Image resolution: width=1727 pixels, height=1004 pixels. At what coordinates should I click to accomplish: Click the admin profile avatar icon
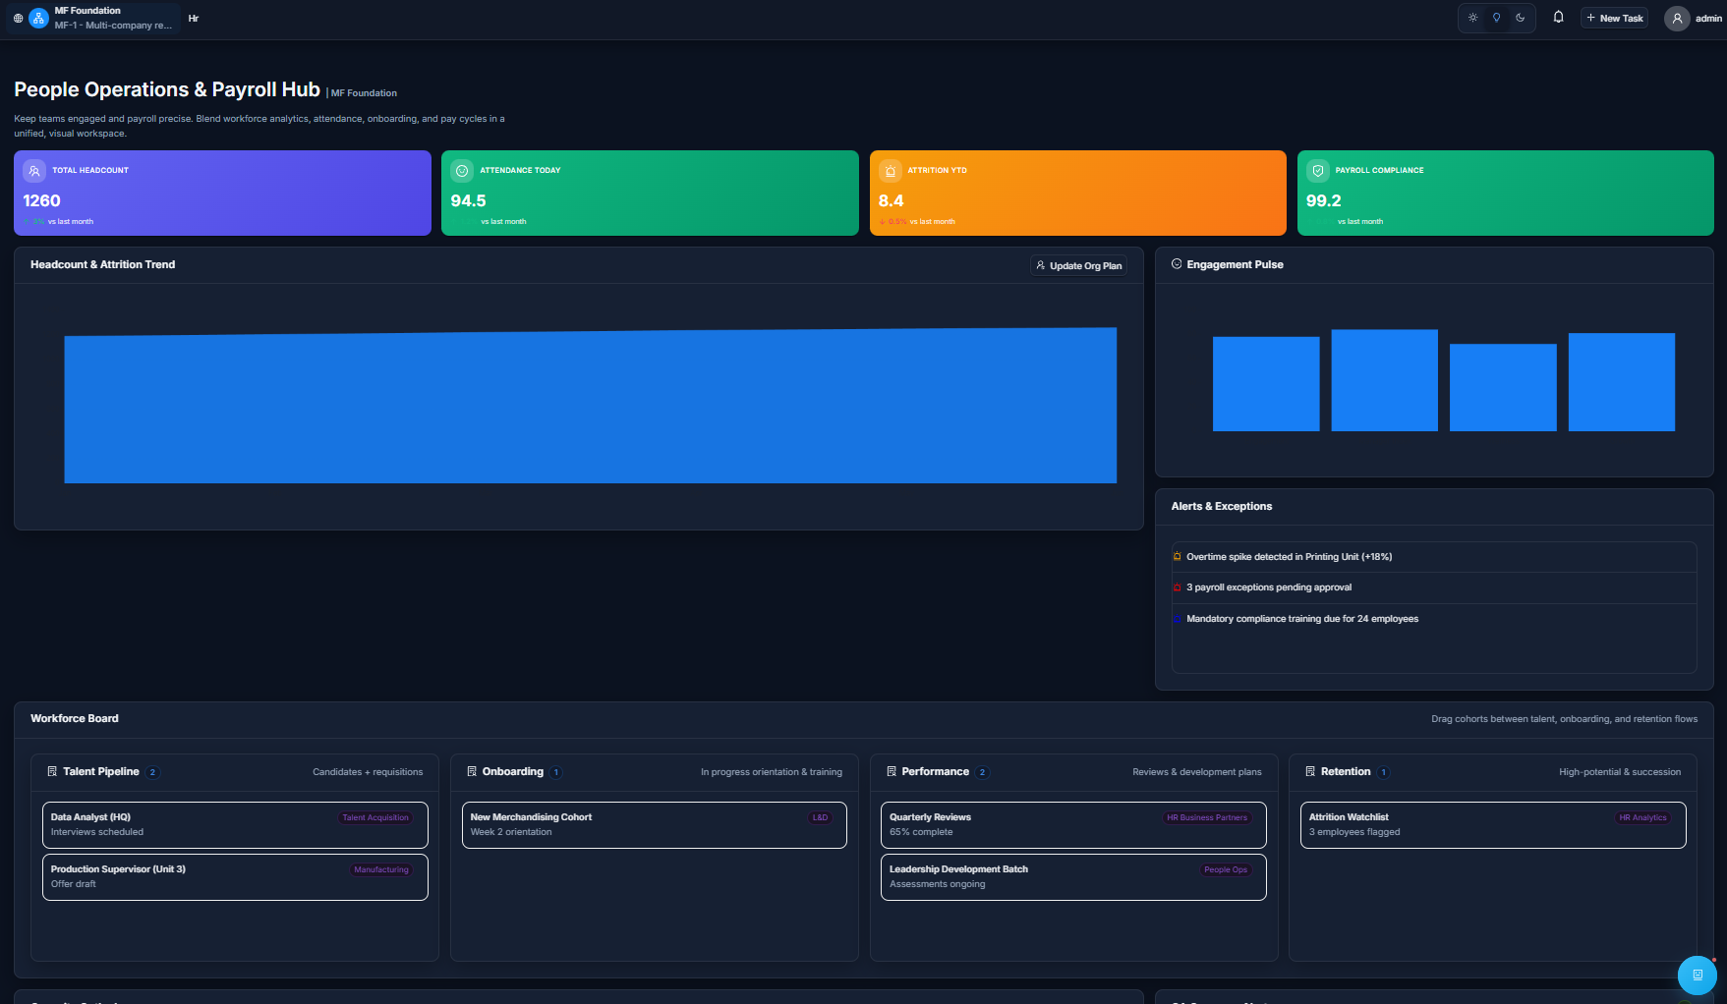click(x=1677, y=18)
